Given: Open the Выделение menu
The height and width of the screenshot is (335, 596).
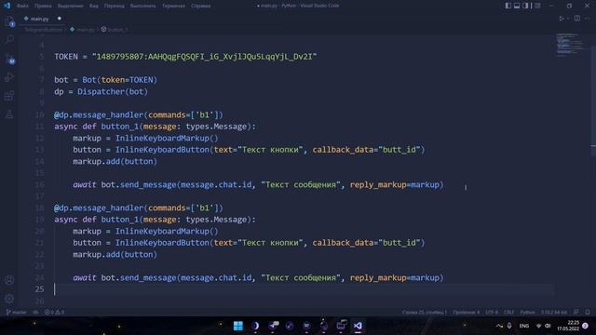Looking at the screenshot, I should [x=71, y=7].
